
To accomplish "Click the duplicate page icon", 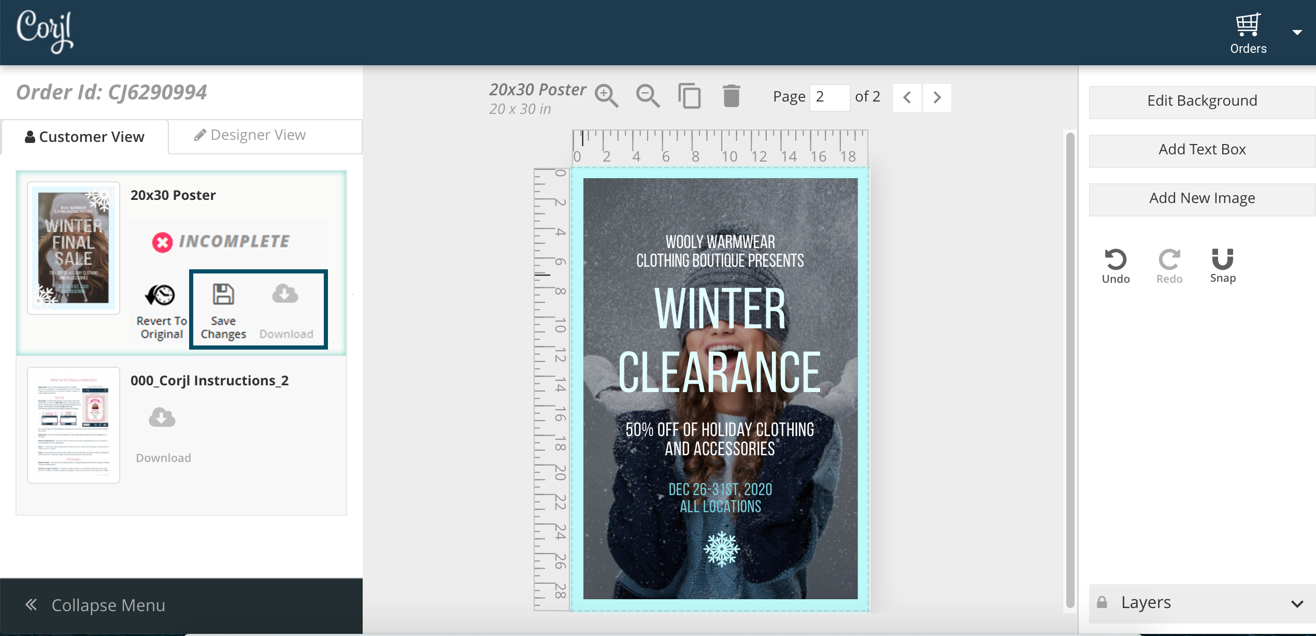I will 689,96.
